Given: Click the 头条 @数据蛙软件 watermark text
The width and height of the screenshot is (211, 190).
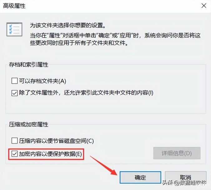Looking at the screenshot, I should (x=184, y=183).
